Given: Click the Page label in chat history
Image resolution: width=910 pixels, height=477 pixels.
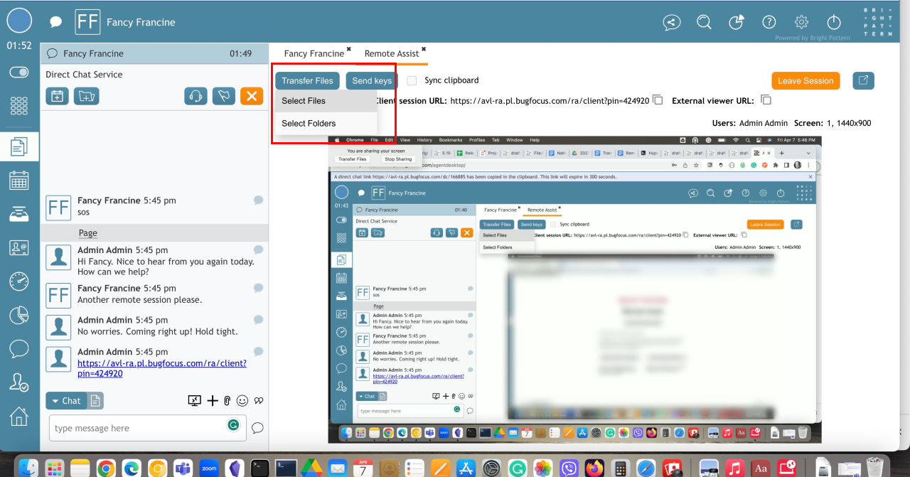Looking at the screenshot, I should click(x=88, y=232).
